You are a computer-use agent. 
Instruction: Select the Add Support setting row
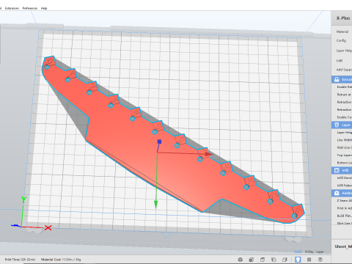[344, 70]
